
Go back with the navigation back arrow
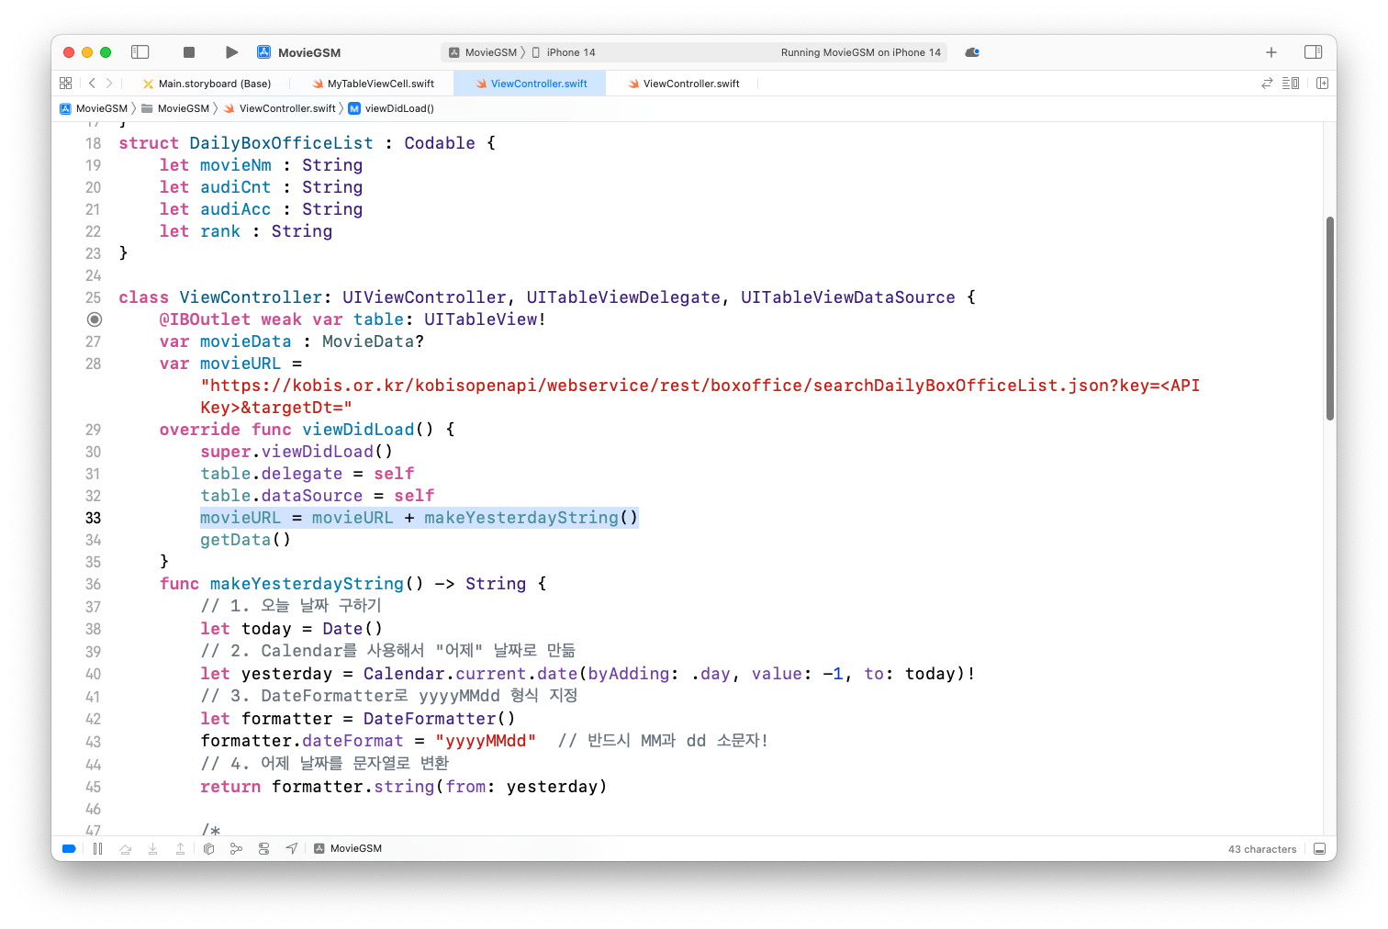(91, 83)
